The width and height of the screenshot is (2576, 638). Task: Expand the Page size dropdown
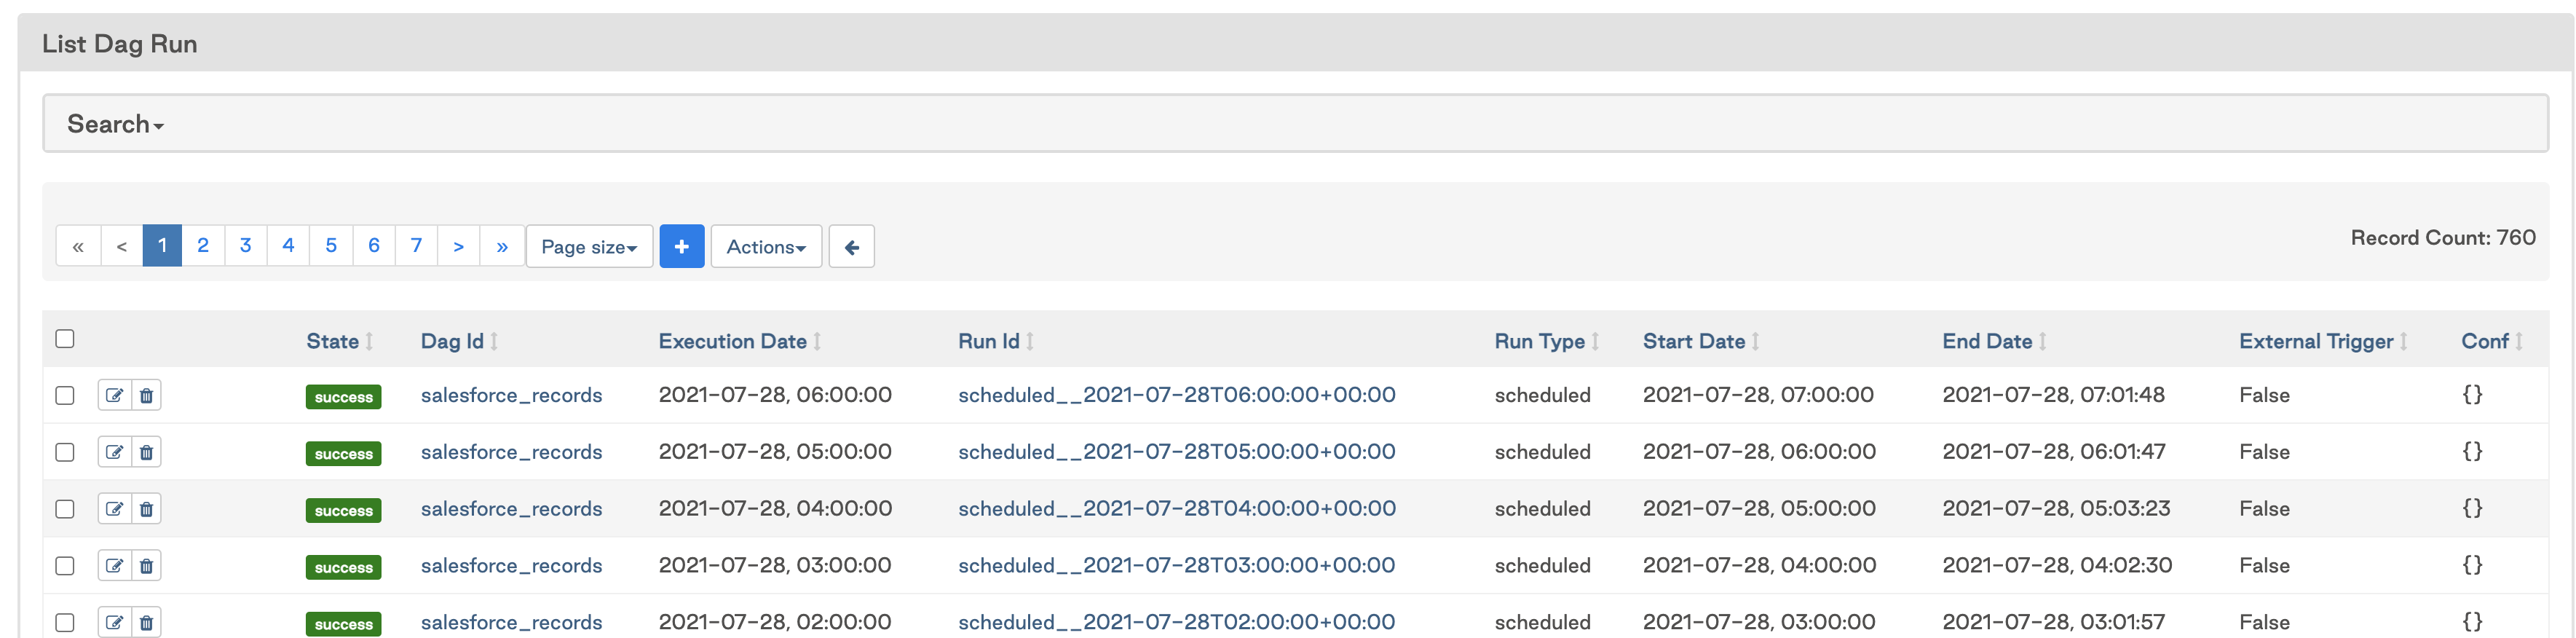click(588, 246)
